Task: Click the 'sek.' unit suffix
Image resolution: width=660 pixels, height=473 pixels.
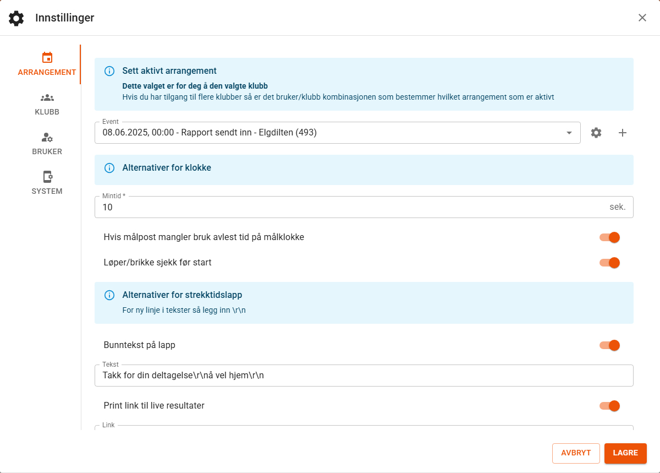Action: pyautogui.click(x=618, y=208)
